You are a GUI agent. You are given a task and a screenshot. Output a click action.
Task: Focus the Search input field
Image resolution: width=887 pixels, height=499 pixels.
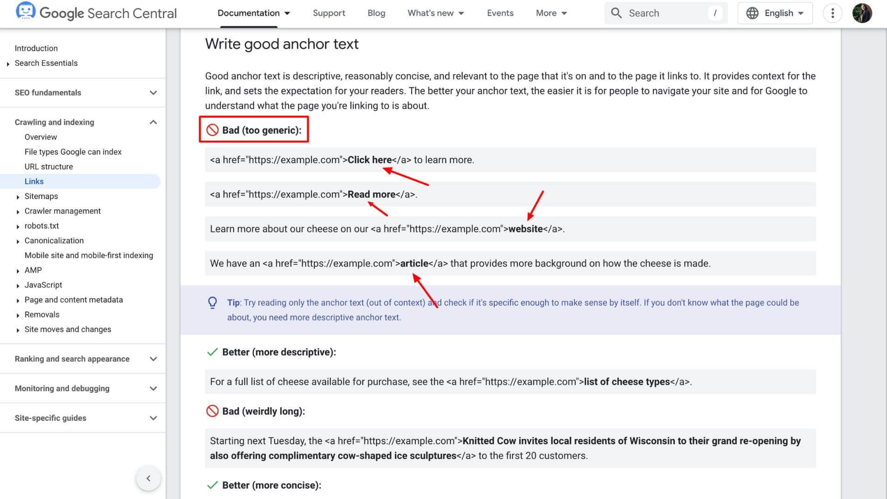point(666,13)
